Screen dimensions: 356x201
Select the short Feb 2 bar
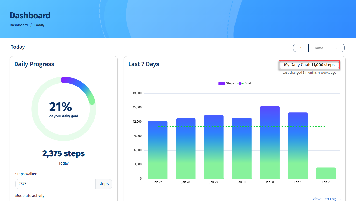click(326, 173)
